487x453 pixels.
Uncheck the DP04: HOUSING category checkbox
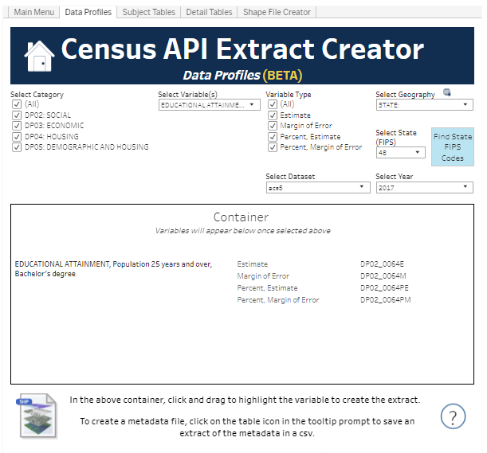point(17,136)
